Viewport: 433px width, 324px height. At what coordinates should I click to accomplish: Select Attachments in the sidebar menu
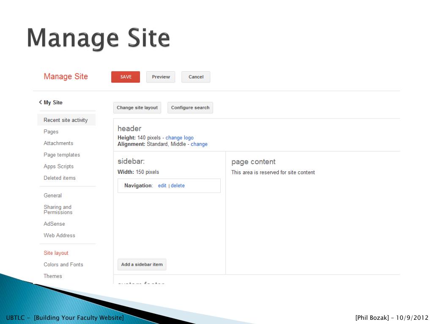point(58,143)
